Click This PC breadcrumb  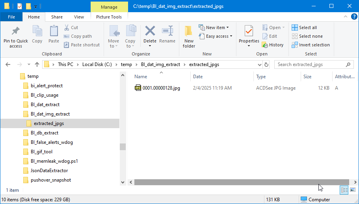click(x=65, y=64)
